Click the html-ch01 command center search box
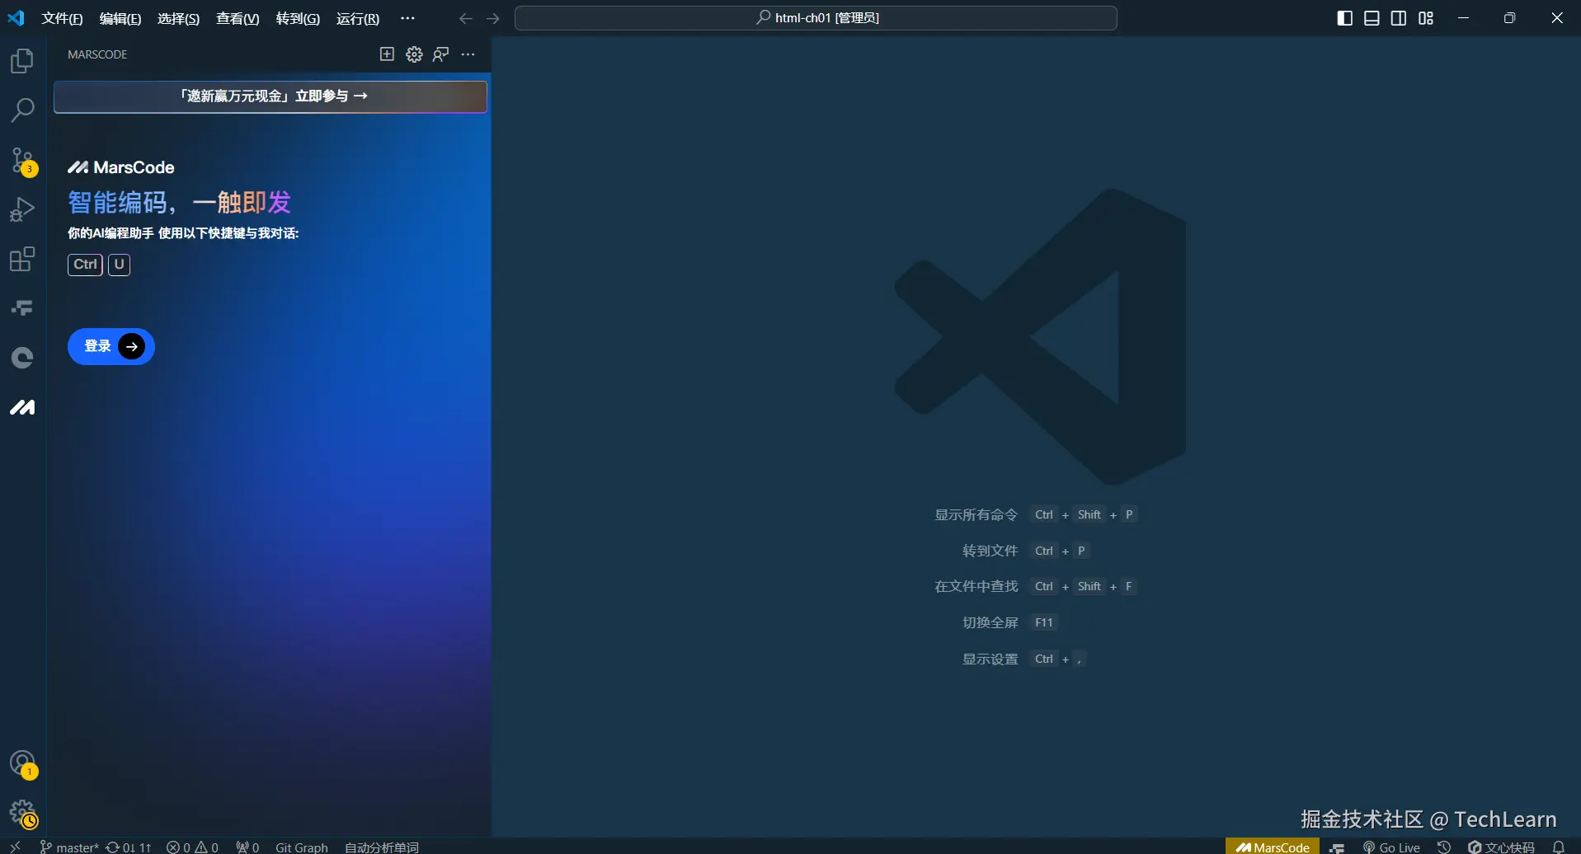 pyautogui.click(x=816, y=18)
